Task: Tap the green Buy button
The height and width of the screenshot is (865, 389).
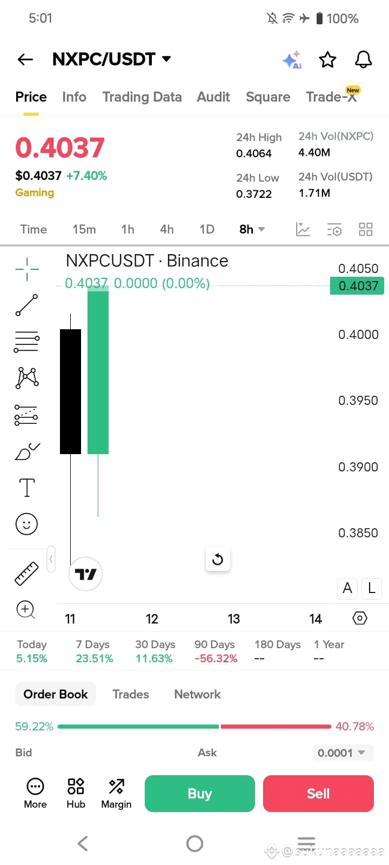Action: [200, 794]
